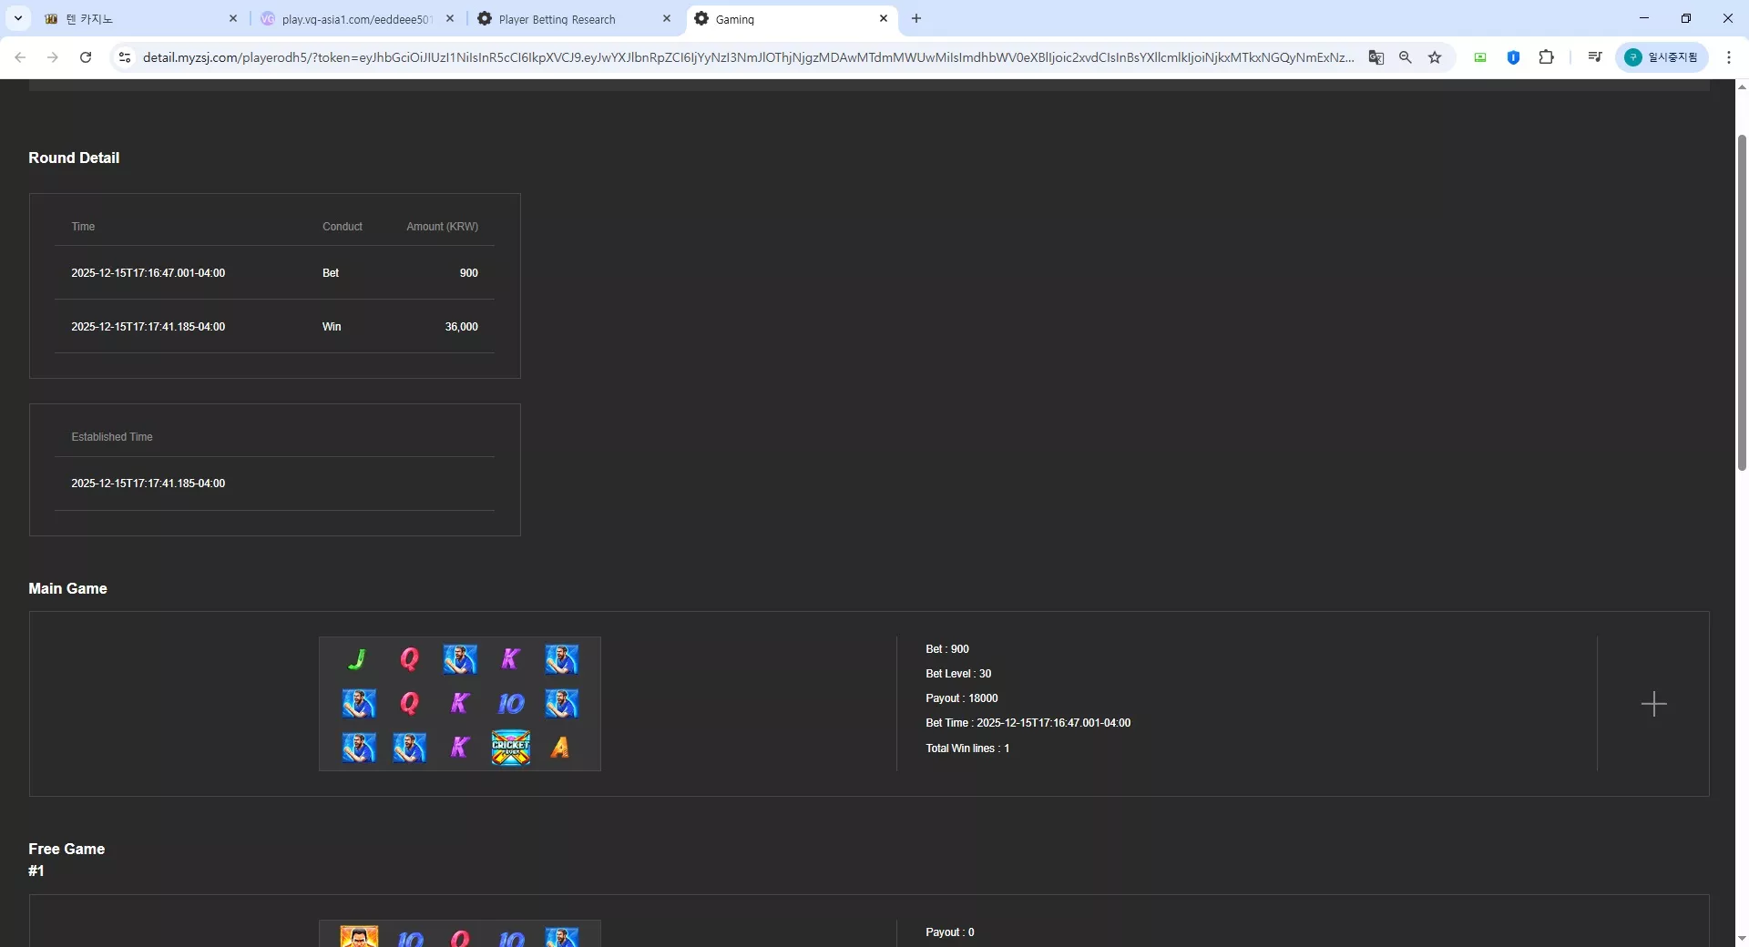This screenshot has height=947, width=1749.
Task: Switch to the 텐 카지노 tab
Action: click(x=137, y=19)
